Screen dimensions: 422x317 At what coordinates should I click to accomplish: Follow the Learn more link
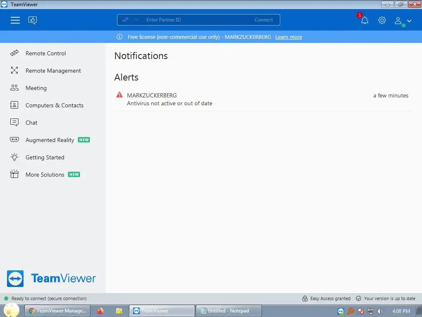(x=288, y=37)
